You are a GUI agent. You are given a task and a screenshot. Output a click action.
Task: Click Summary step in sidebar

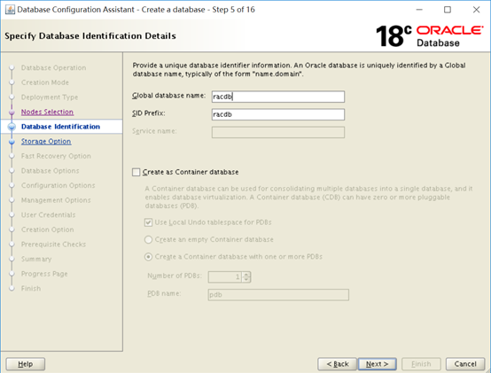coord(36,259)
